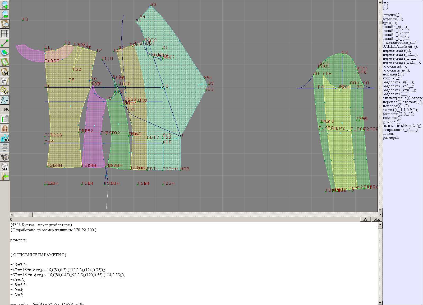The height and width of the screenshot is (305, 423).
Task: Select the compass measurement tool
Action: pos(5,81)
